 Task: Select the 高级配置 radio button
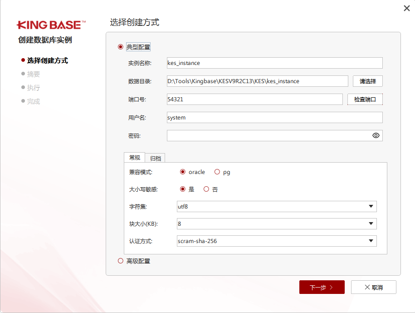[120, 261]
